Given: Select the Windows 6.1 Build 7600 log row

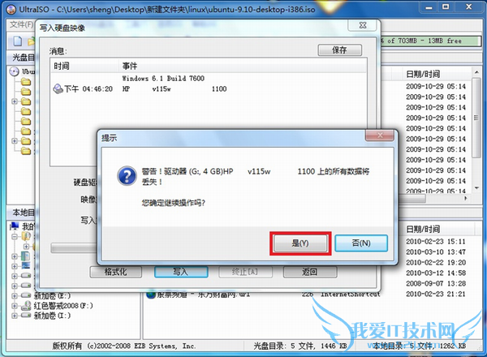Looking at the screenshot, I should click(x=208, y=78).
